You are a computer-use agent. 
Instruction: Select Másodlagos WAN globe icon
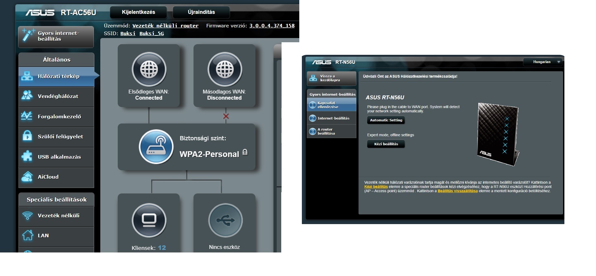pyautogui.click(x=224, y=69)
